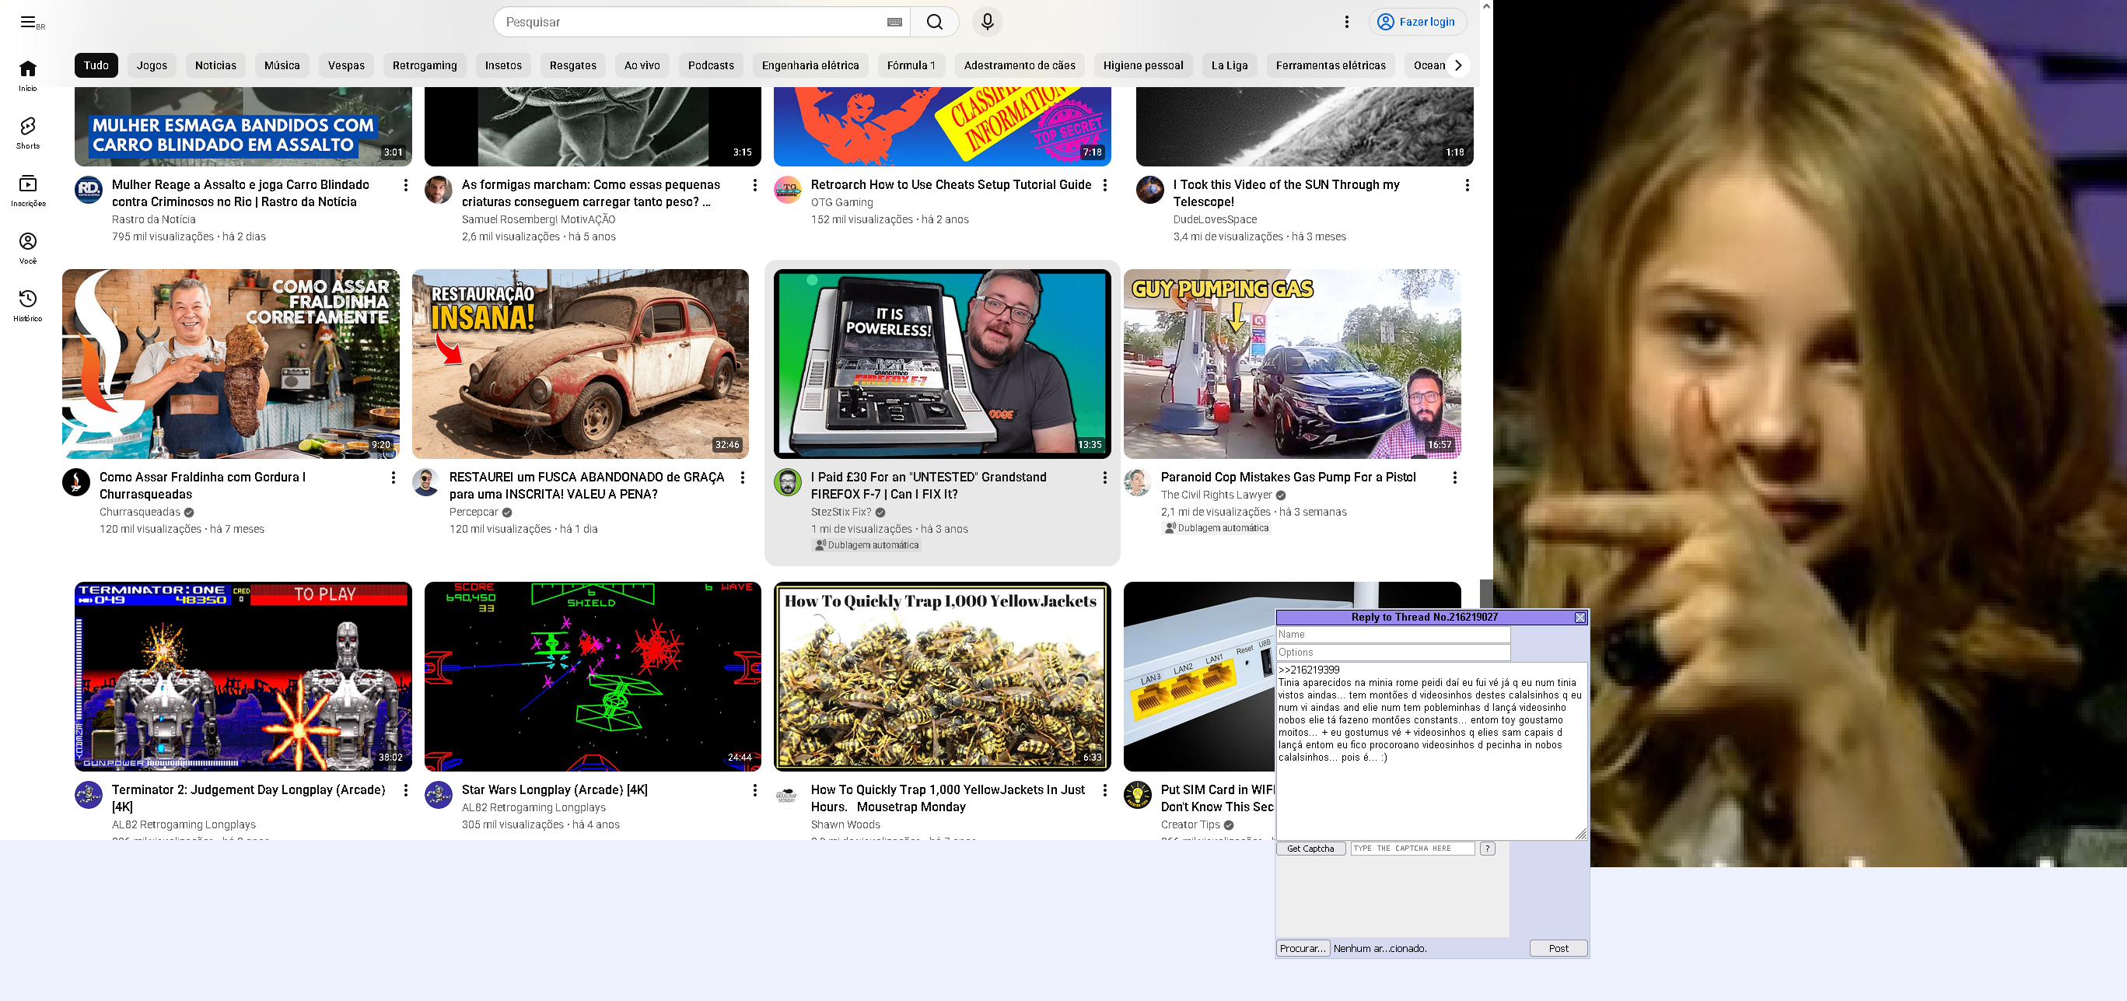The width and height of the screenshot is (2127, 1001).
Task: Open the settings three-dot menu near login
Action: point(1347,23)
